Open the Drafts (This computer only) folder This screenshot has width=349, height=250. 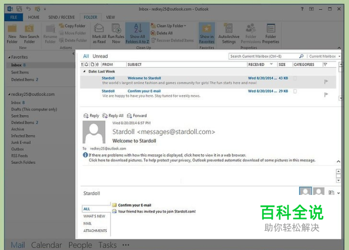(34, 109)
